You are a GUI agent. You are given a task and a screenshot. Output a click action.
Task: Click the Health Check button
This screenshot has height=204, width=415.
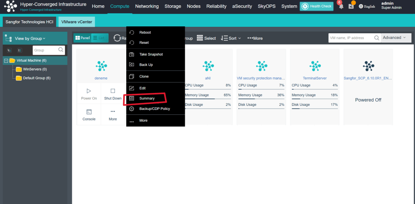317,6
